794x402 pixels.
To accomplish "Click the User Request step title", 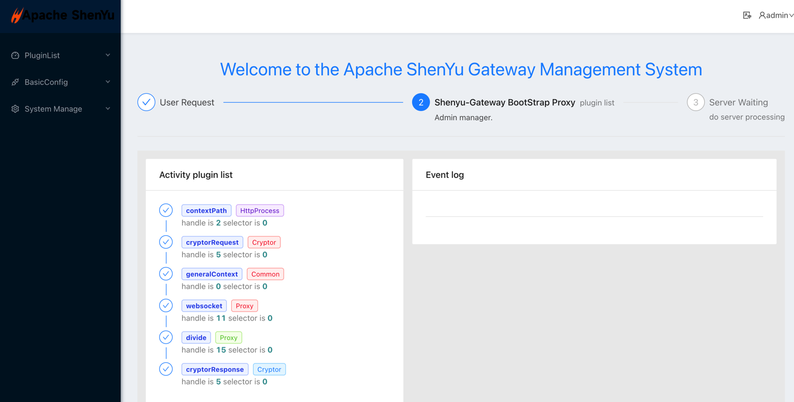I will (x=187, y=103).
